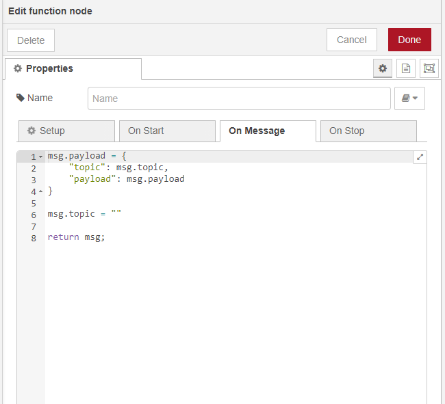Focus the Name input field
Screen dimensions: 445x404
click(239, 98)
